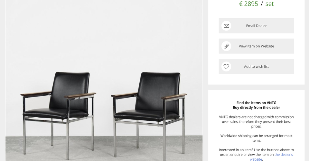309x161 pixels.
Task: Click the seat cushion of left chair
Action: point(56,114)
